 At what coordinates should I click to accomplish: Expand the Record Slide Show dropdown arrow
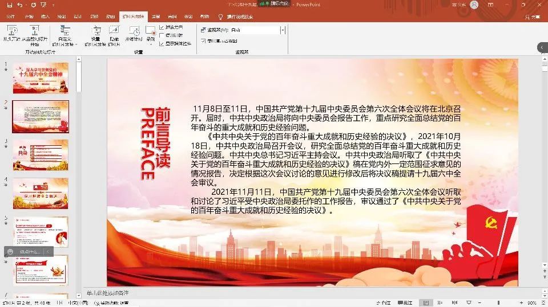[x=151, y=44]
